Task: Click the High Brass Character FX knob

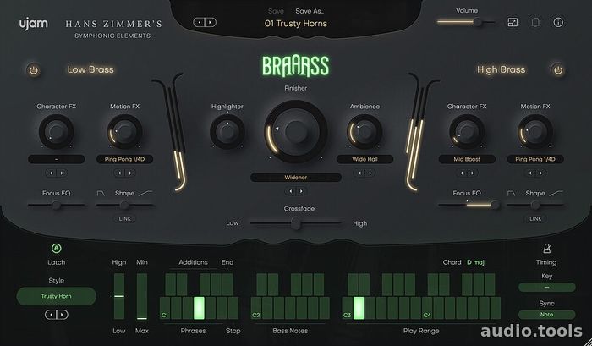Action: (467, 131)
